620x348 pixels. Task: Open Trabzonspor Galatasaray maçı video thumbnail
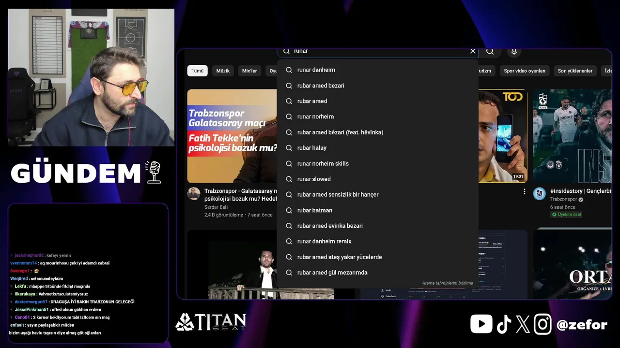coord(232,136)
